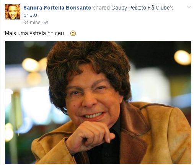Click the sad face emoji in caption
This screenshot has height=165, width=194.
(x=73, y=33)
